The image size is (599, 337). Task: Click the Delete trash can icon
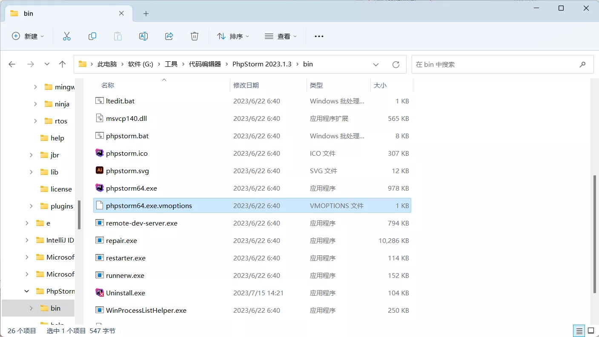(195, 36)
